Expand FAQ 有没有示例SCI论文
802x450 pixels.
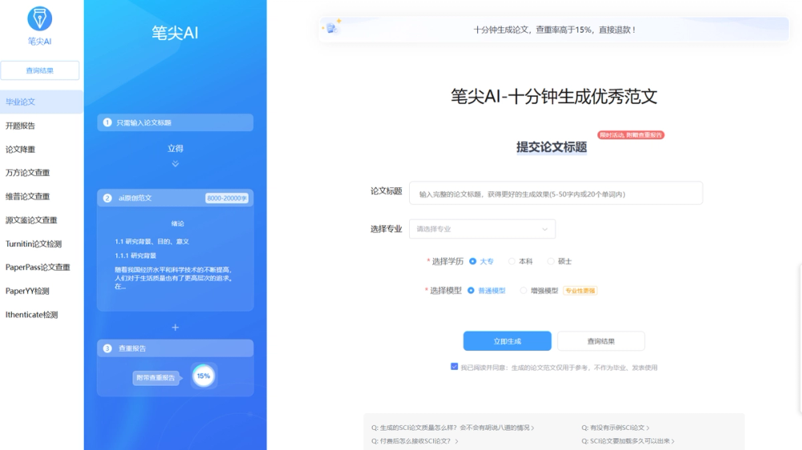(x=615, y=428)
